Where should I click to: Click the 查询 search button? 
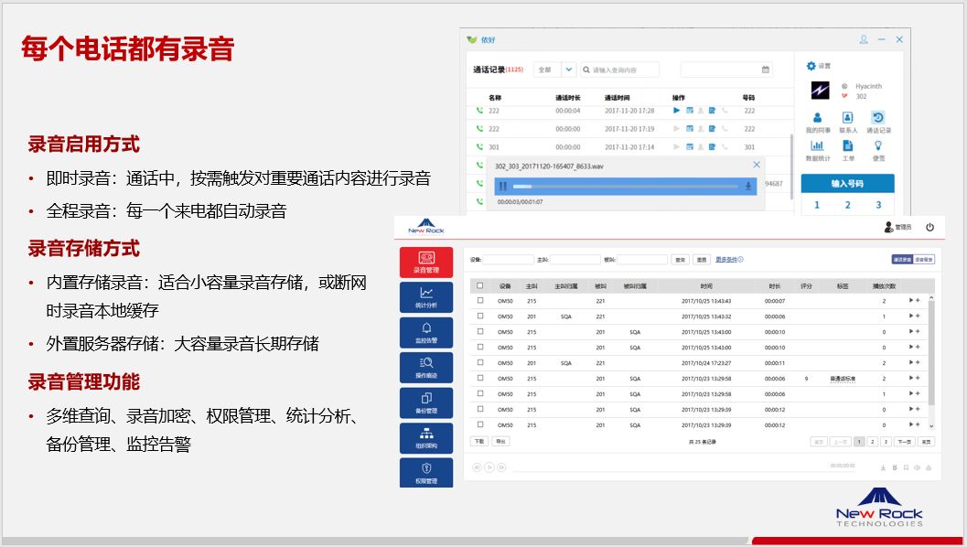pyautogui.click(x=680, y=260)
